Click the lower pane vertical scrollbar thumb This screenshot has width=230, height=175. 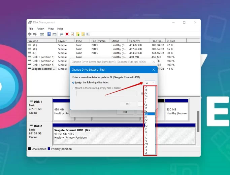click(x=198, y=121)
